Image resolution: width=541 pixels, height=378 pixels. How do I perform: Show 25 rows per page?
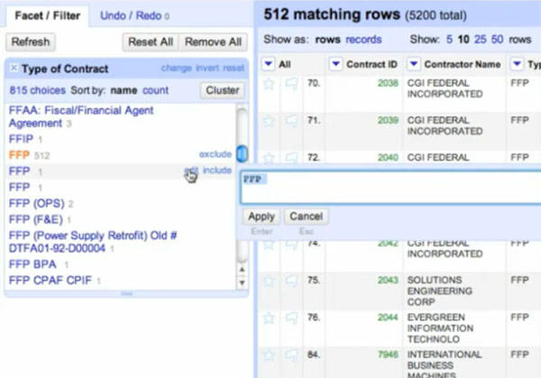(x=480, y=40)
